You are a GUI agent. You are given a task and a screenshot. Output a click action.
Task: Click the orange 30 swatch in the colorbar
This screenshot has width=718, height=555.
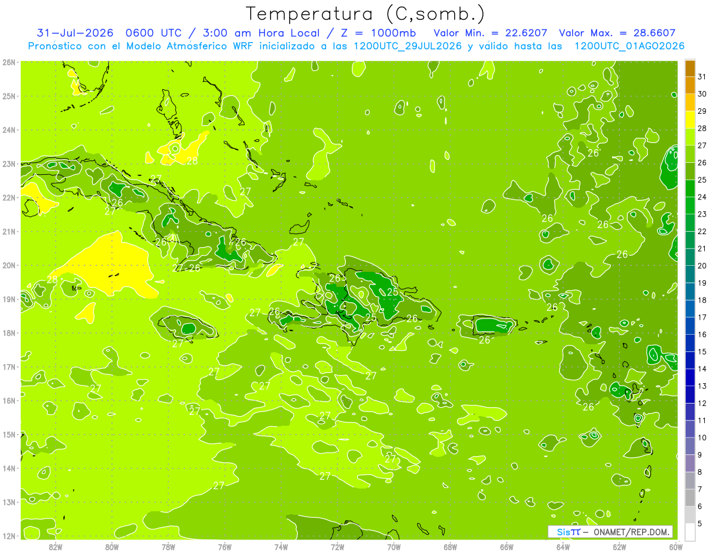pos(690,85)
